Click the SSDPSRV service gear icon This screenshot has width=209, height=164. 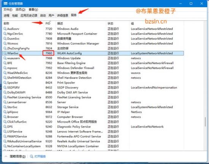5,87
